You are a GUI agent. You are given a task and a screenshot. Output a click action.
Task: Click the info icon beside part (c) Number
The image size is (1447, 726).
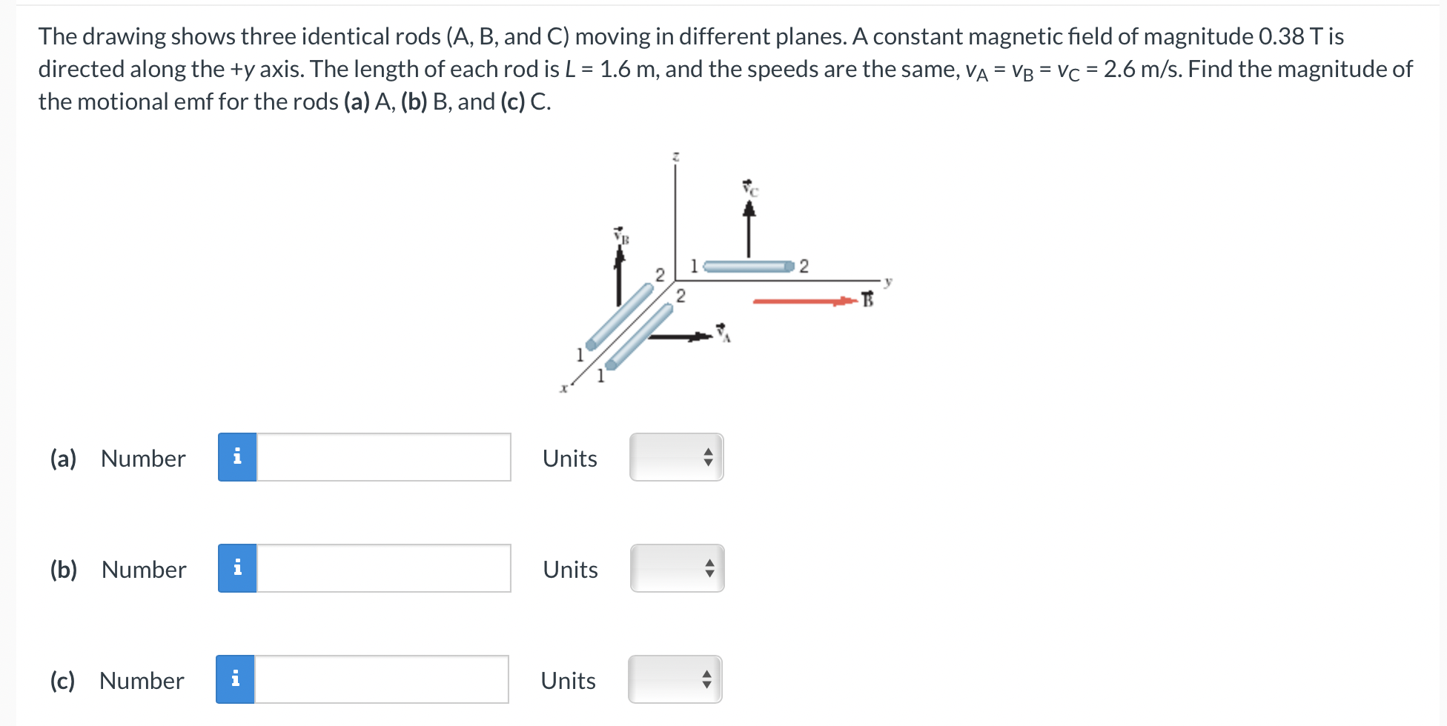237,678
